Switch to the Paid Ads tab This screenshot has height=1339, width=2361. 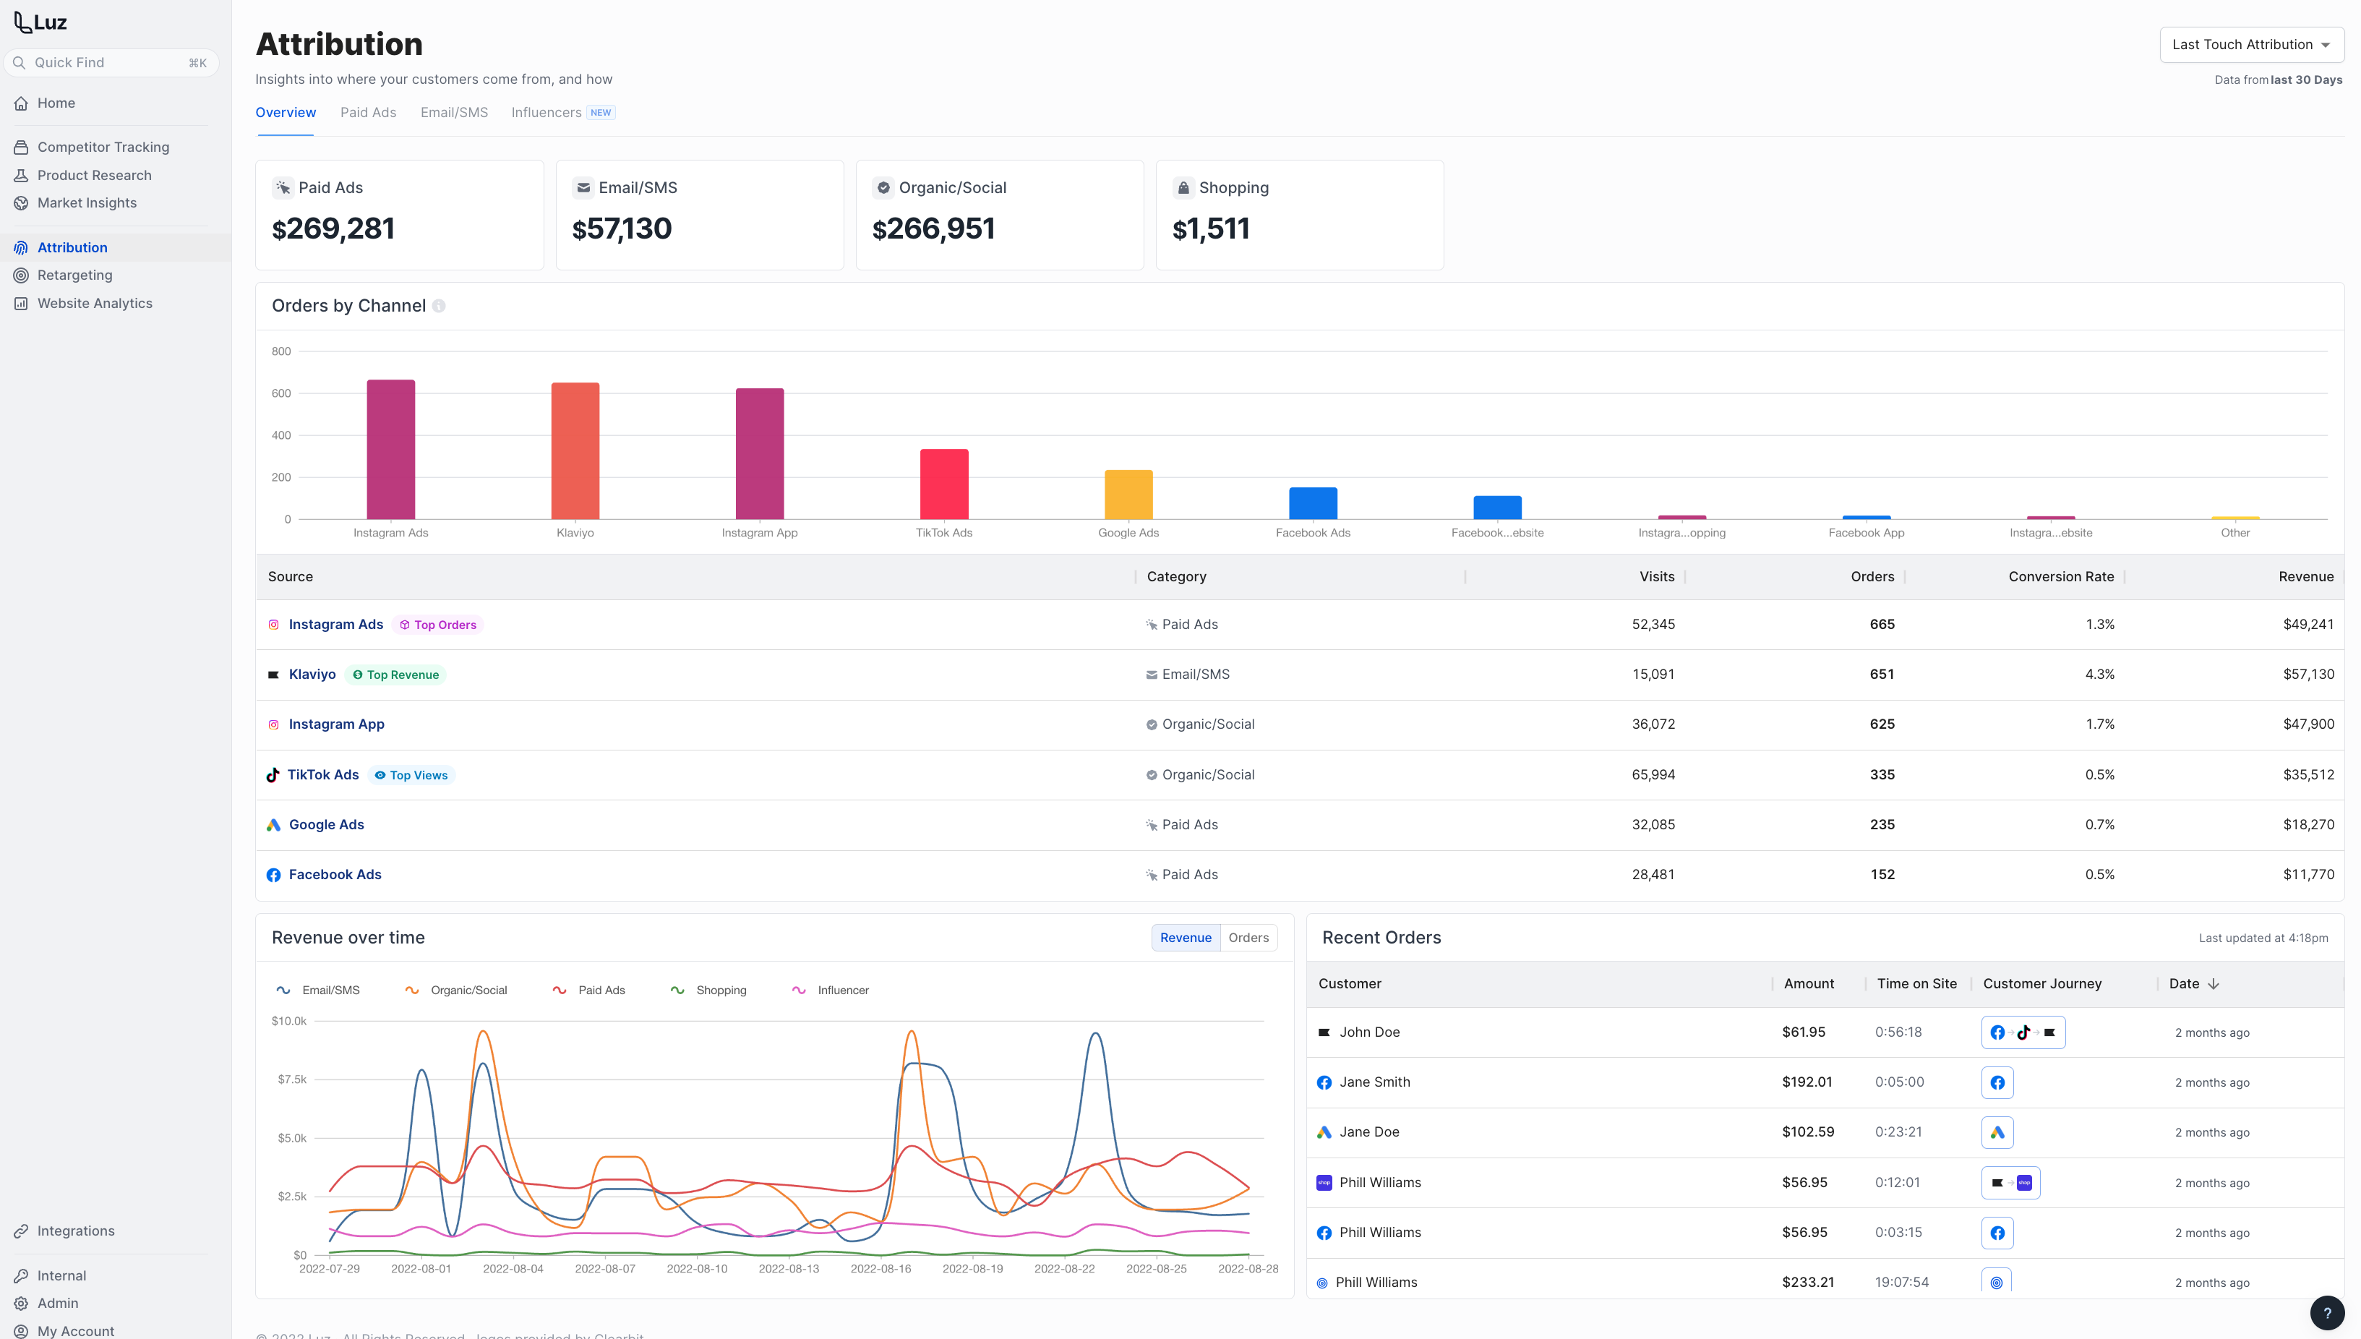tap(368, 112)
